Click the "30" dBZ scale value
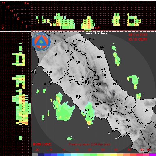The width and height of the screenshot is (156, 156). click(103, 150)
